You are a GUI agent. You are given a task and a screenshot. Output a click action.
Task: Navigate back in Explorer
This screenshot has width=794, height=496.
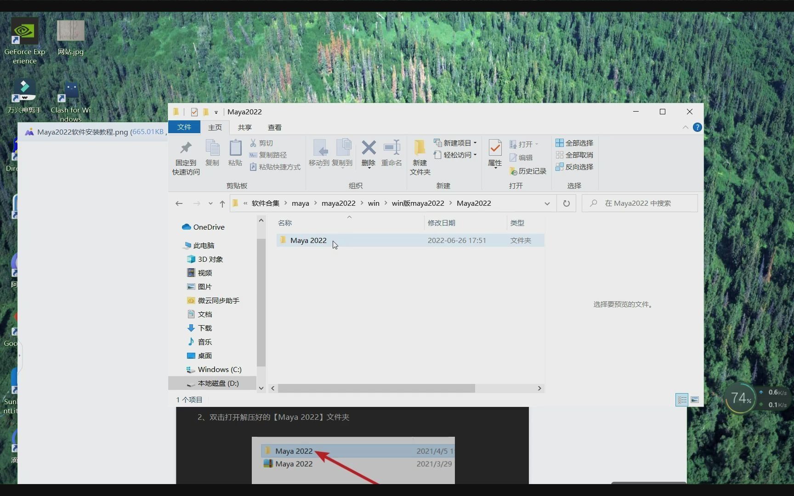click(x=179, y=203)
